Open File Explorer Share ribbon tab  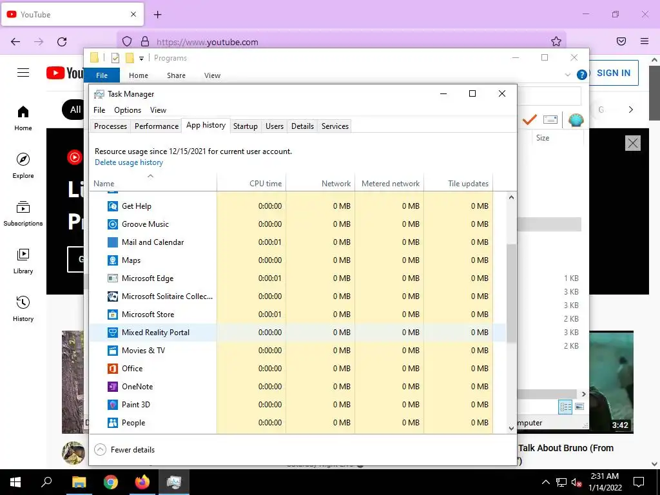click(176, 75)
